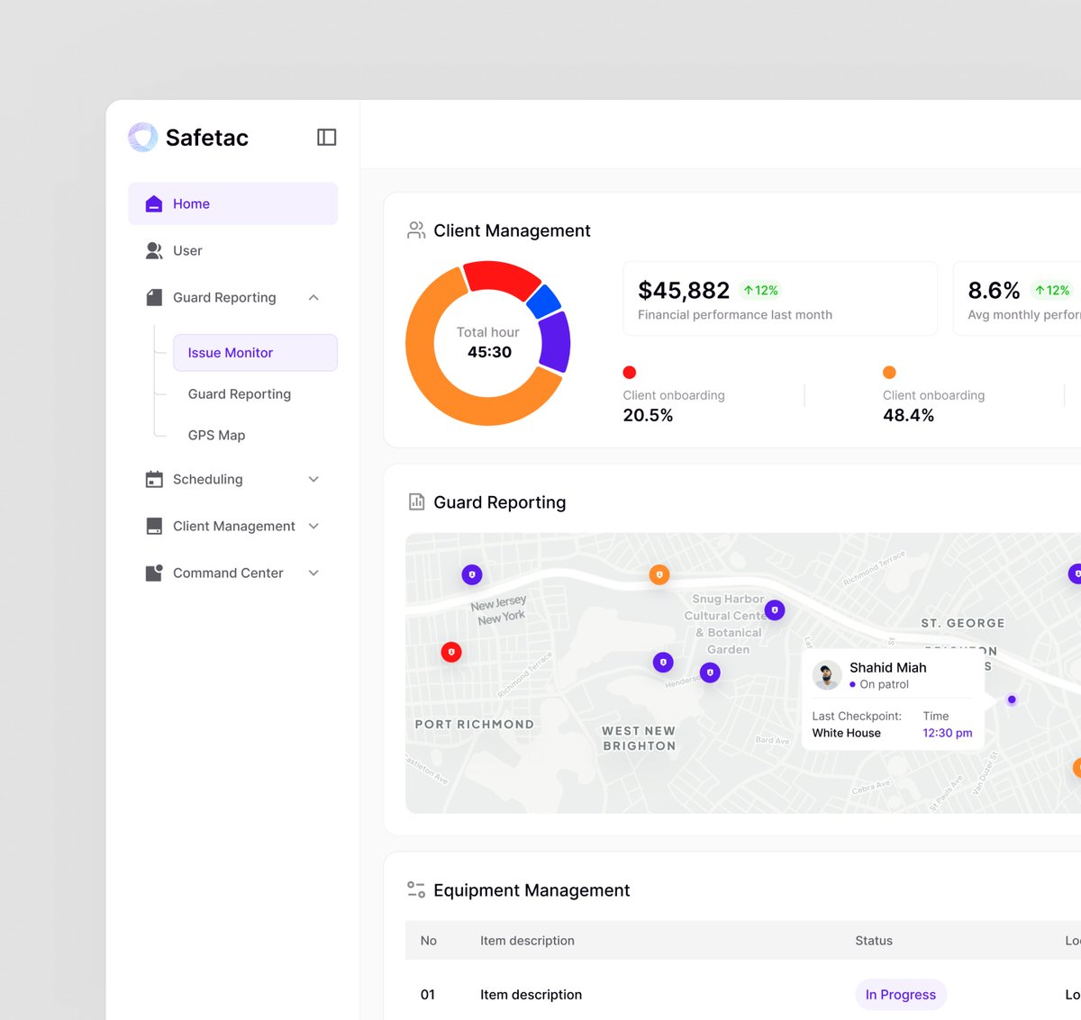This screenshot has width=1081, height=1020.
Task: Click the Scheduling calendar icon
Action: (154, 479)
